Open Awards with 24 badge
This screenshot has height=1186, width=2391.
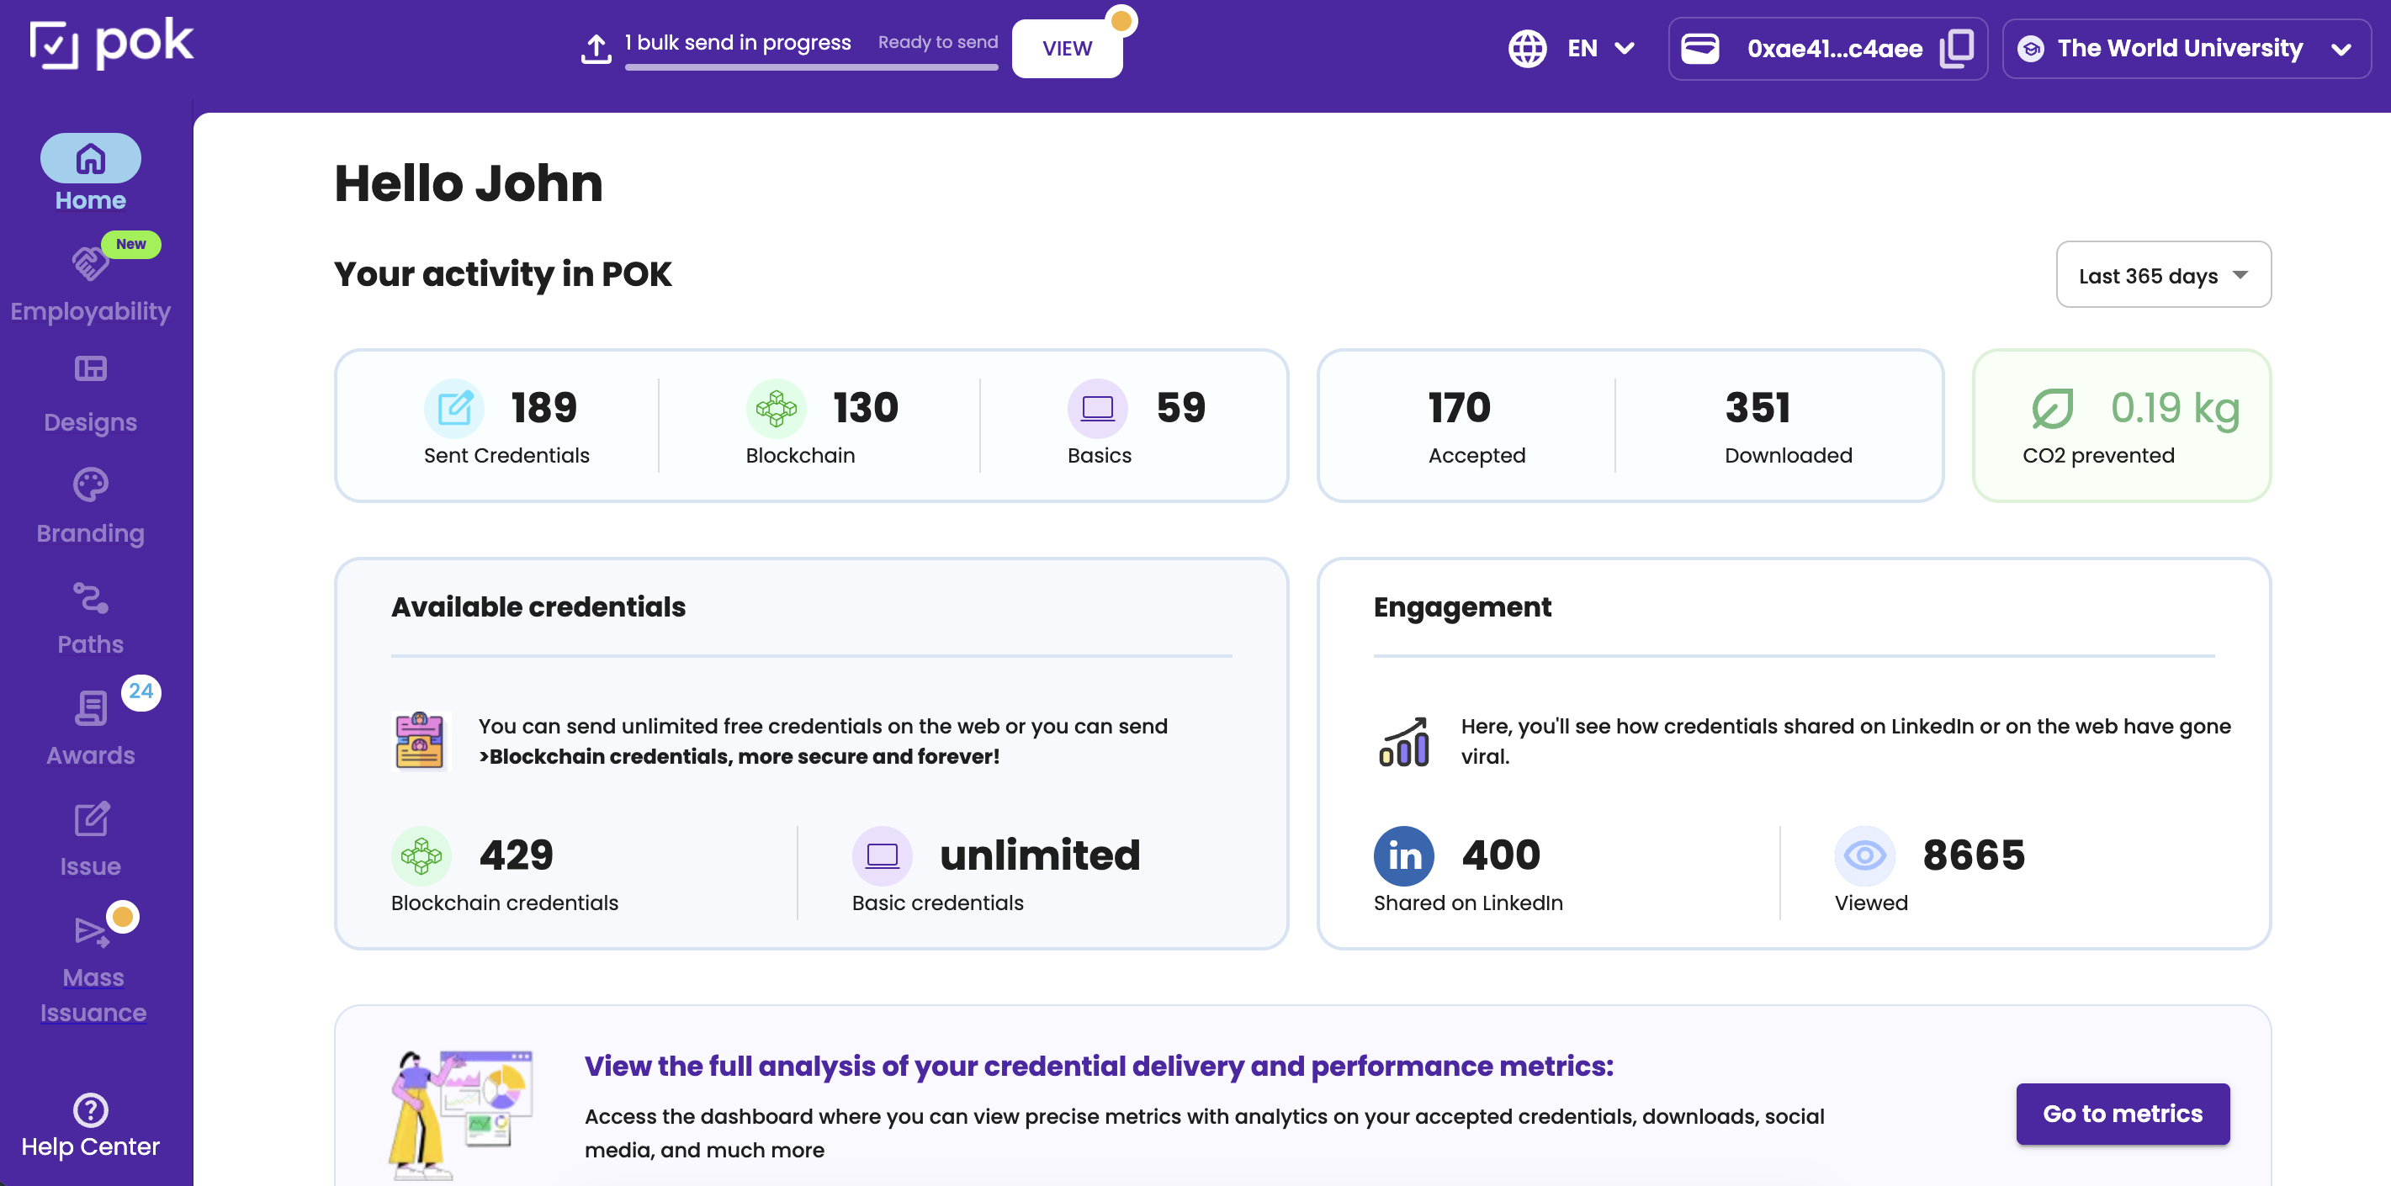point(90,710)
